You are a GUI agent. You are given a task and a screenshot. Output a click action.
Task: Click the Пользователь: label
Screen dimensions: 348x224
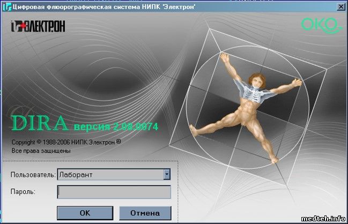(x=32, y=175)
